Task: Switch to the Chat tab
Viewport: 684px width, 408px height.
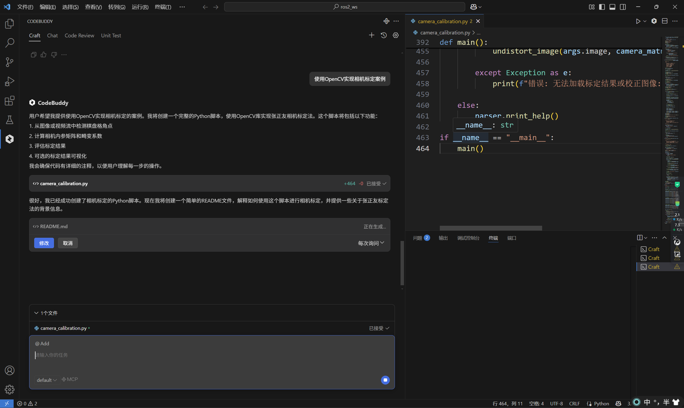Action: (x=53, y=35)
